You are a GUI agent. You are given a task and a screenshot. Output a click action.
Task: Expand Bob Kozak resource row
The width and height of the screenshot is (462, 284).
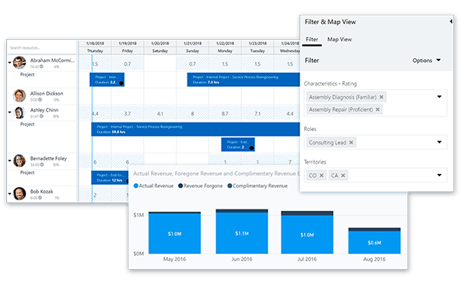click(10, 194)
